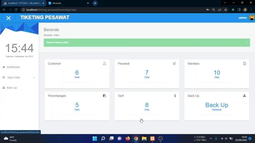Open the Chrome three-dot menu

[251, 10]
